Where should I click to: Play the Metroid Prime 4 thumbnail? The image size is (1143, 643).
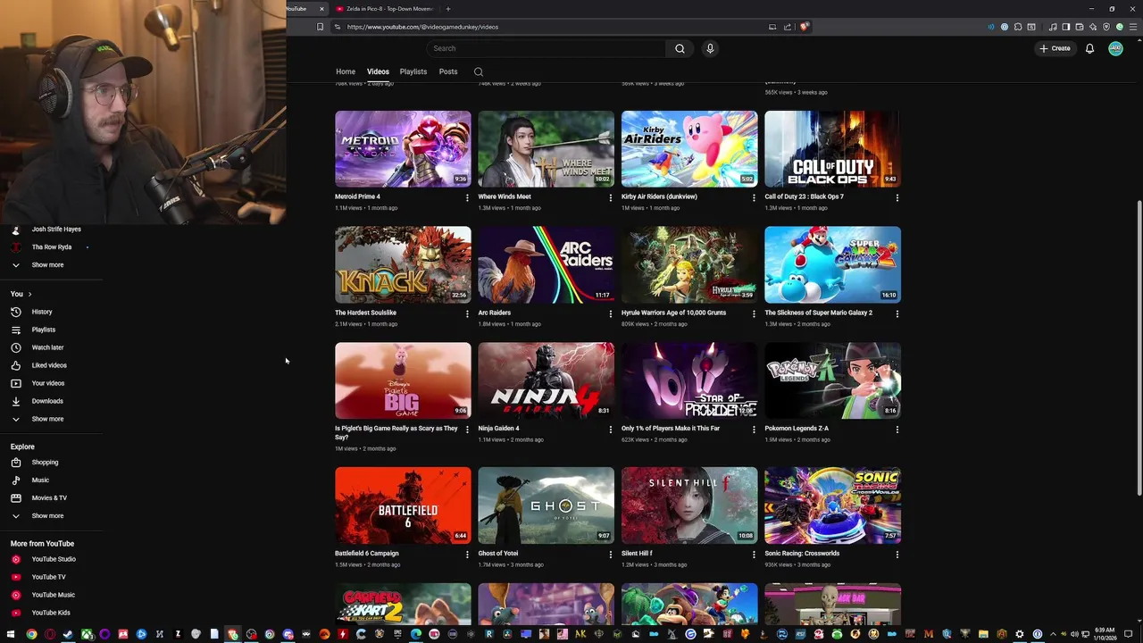click(403, 149)
